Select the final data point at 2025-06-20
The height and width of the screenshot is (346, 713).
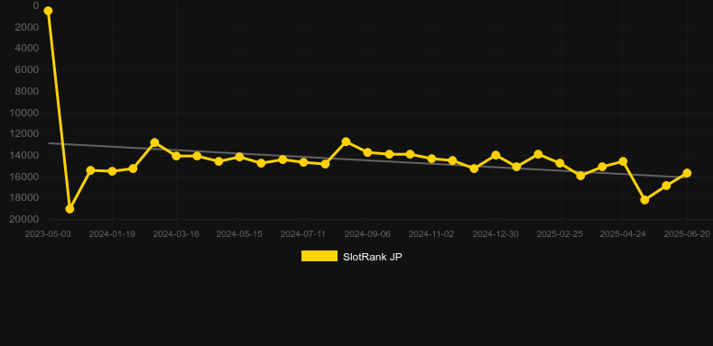click(x=687, y=173)
